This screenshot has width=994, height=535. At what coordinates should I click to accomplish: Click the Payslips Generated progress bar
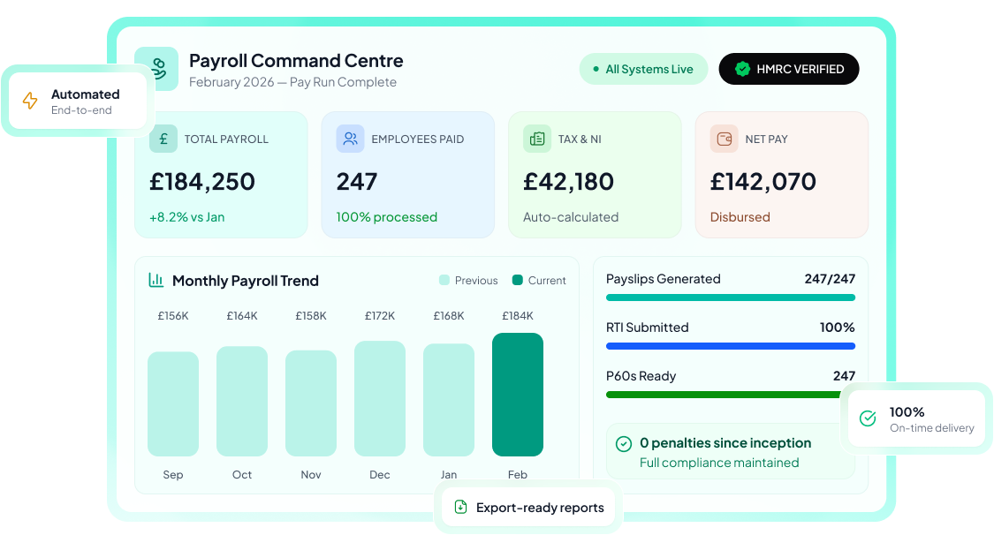click(730, 298)
